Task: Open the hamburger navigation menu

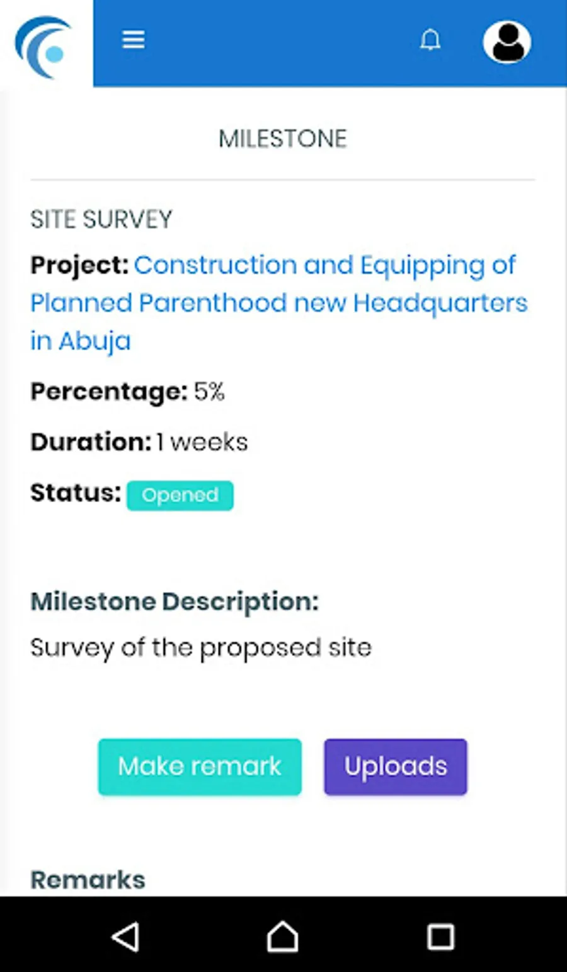Action: (133, 40)
